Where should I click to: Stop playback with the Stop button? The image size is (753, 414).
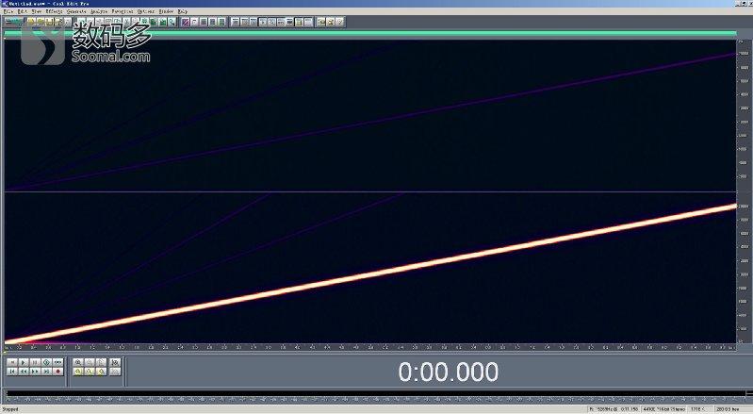(x=12, y=362)
